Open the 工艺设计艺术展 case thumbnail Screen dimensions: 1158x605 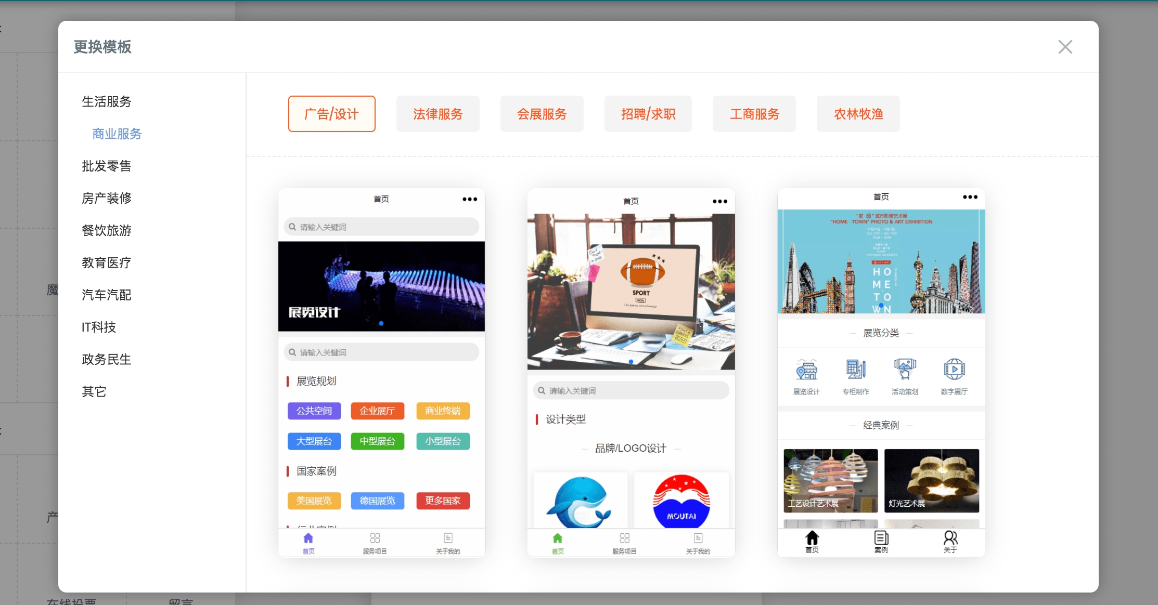click(830, 481)
